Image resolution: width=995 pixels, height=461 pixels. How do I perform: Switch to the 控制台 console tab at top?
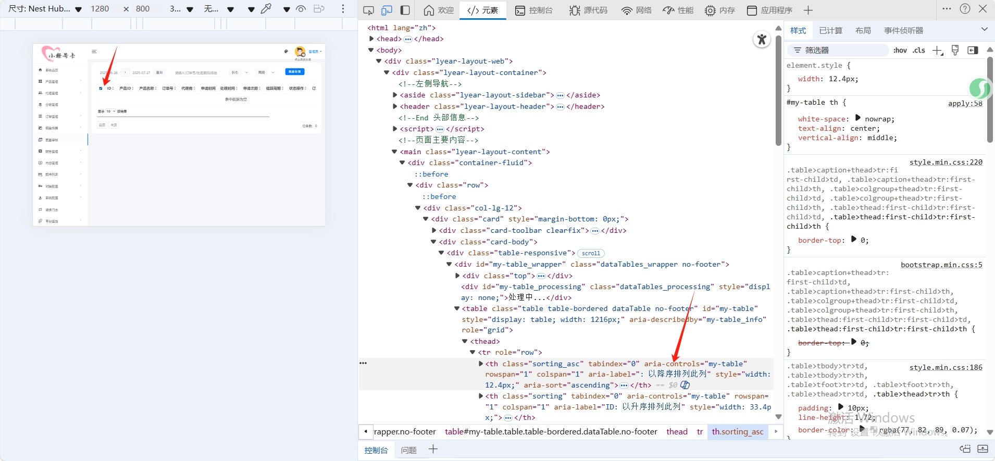[533, 10]
